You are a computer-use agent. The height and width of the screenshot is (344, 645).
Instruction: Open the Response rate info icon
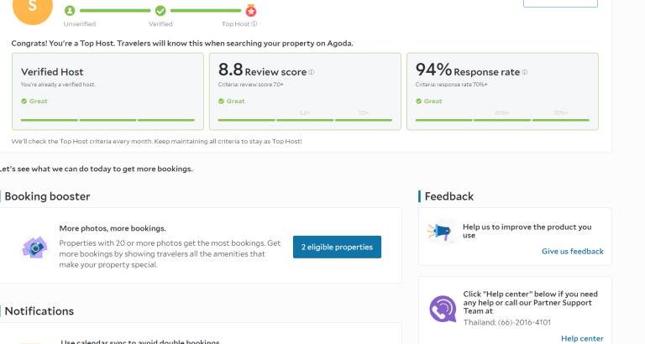[524, 72]
